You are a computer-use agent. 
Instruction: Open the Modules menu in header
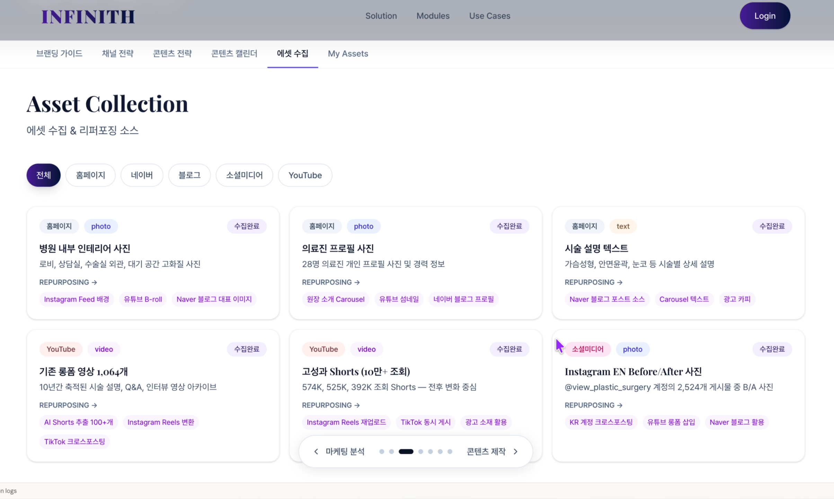433,16
